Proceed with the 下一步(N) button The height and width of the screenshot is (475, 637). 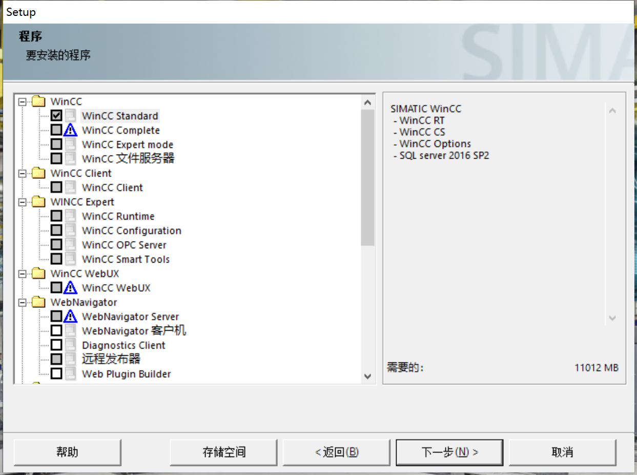(x=449, y=452)
